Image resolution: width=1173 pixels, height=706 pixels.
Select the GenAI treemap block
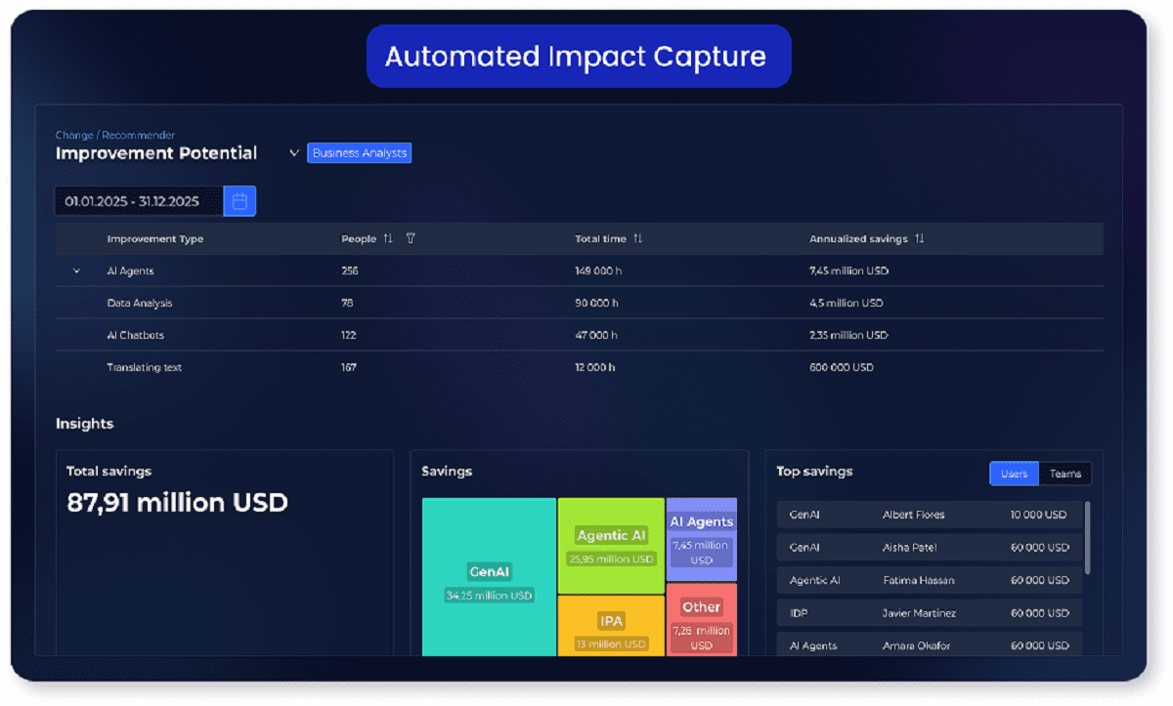(489, 576)
